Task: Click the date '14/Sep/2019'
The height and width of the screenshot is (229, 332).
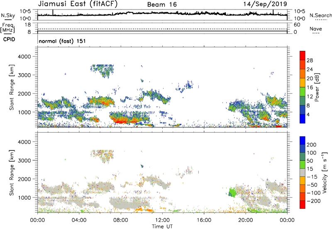Action: click(x=265, y=4)
